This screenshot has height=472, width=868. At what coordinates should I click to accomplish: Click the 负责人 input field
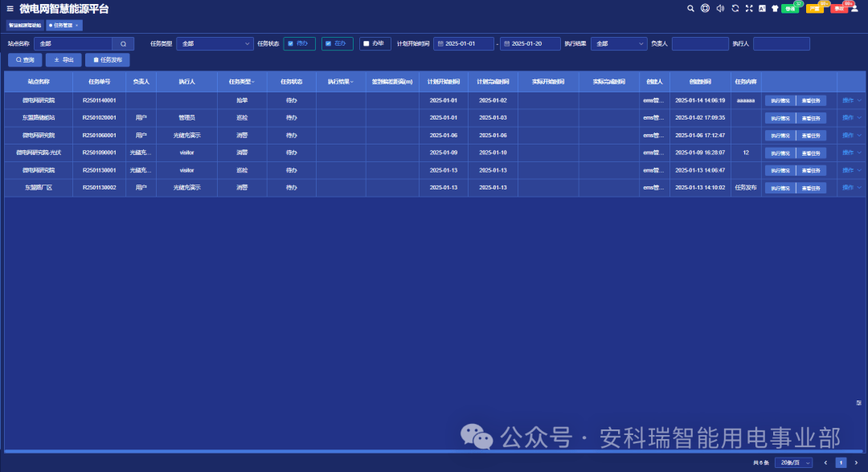(x=699, y=43)
